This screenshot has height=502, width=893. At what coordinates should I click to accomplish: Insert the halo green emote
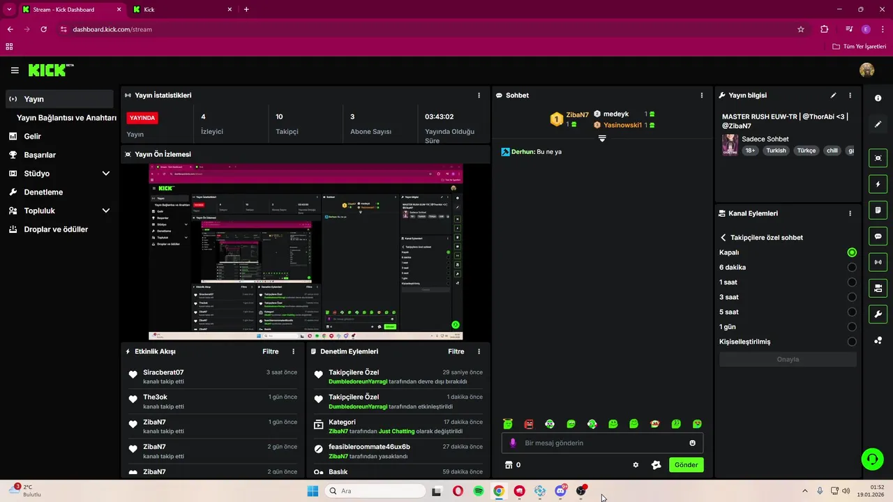coord(508,424)
